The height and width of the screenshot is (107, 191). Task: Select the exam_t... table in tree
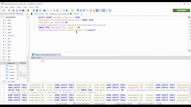(x=13, y=69)
